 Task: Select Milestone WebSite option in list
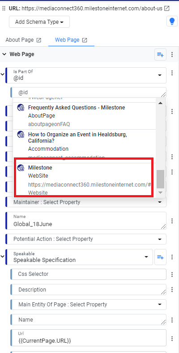tap(84, 180)
